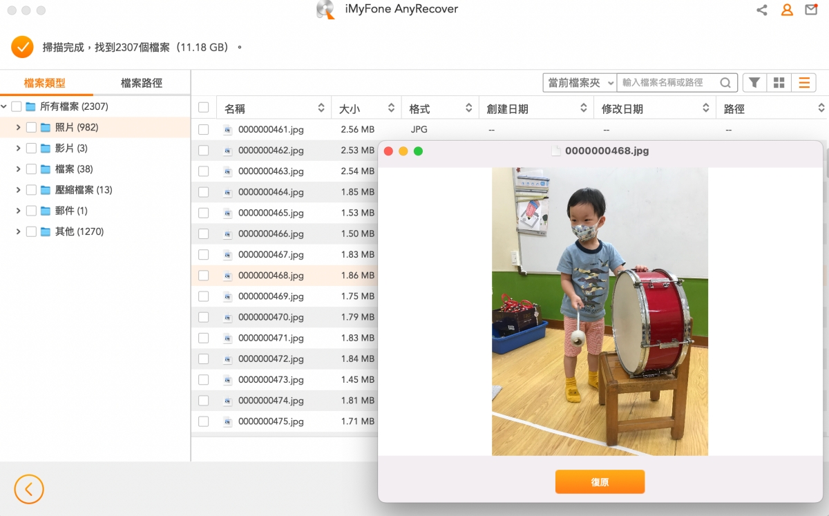Open the 當前檔案夾 dropdown
This screenshot has height=516, width=829.
(580, 83)
